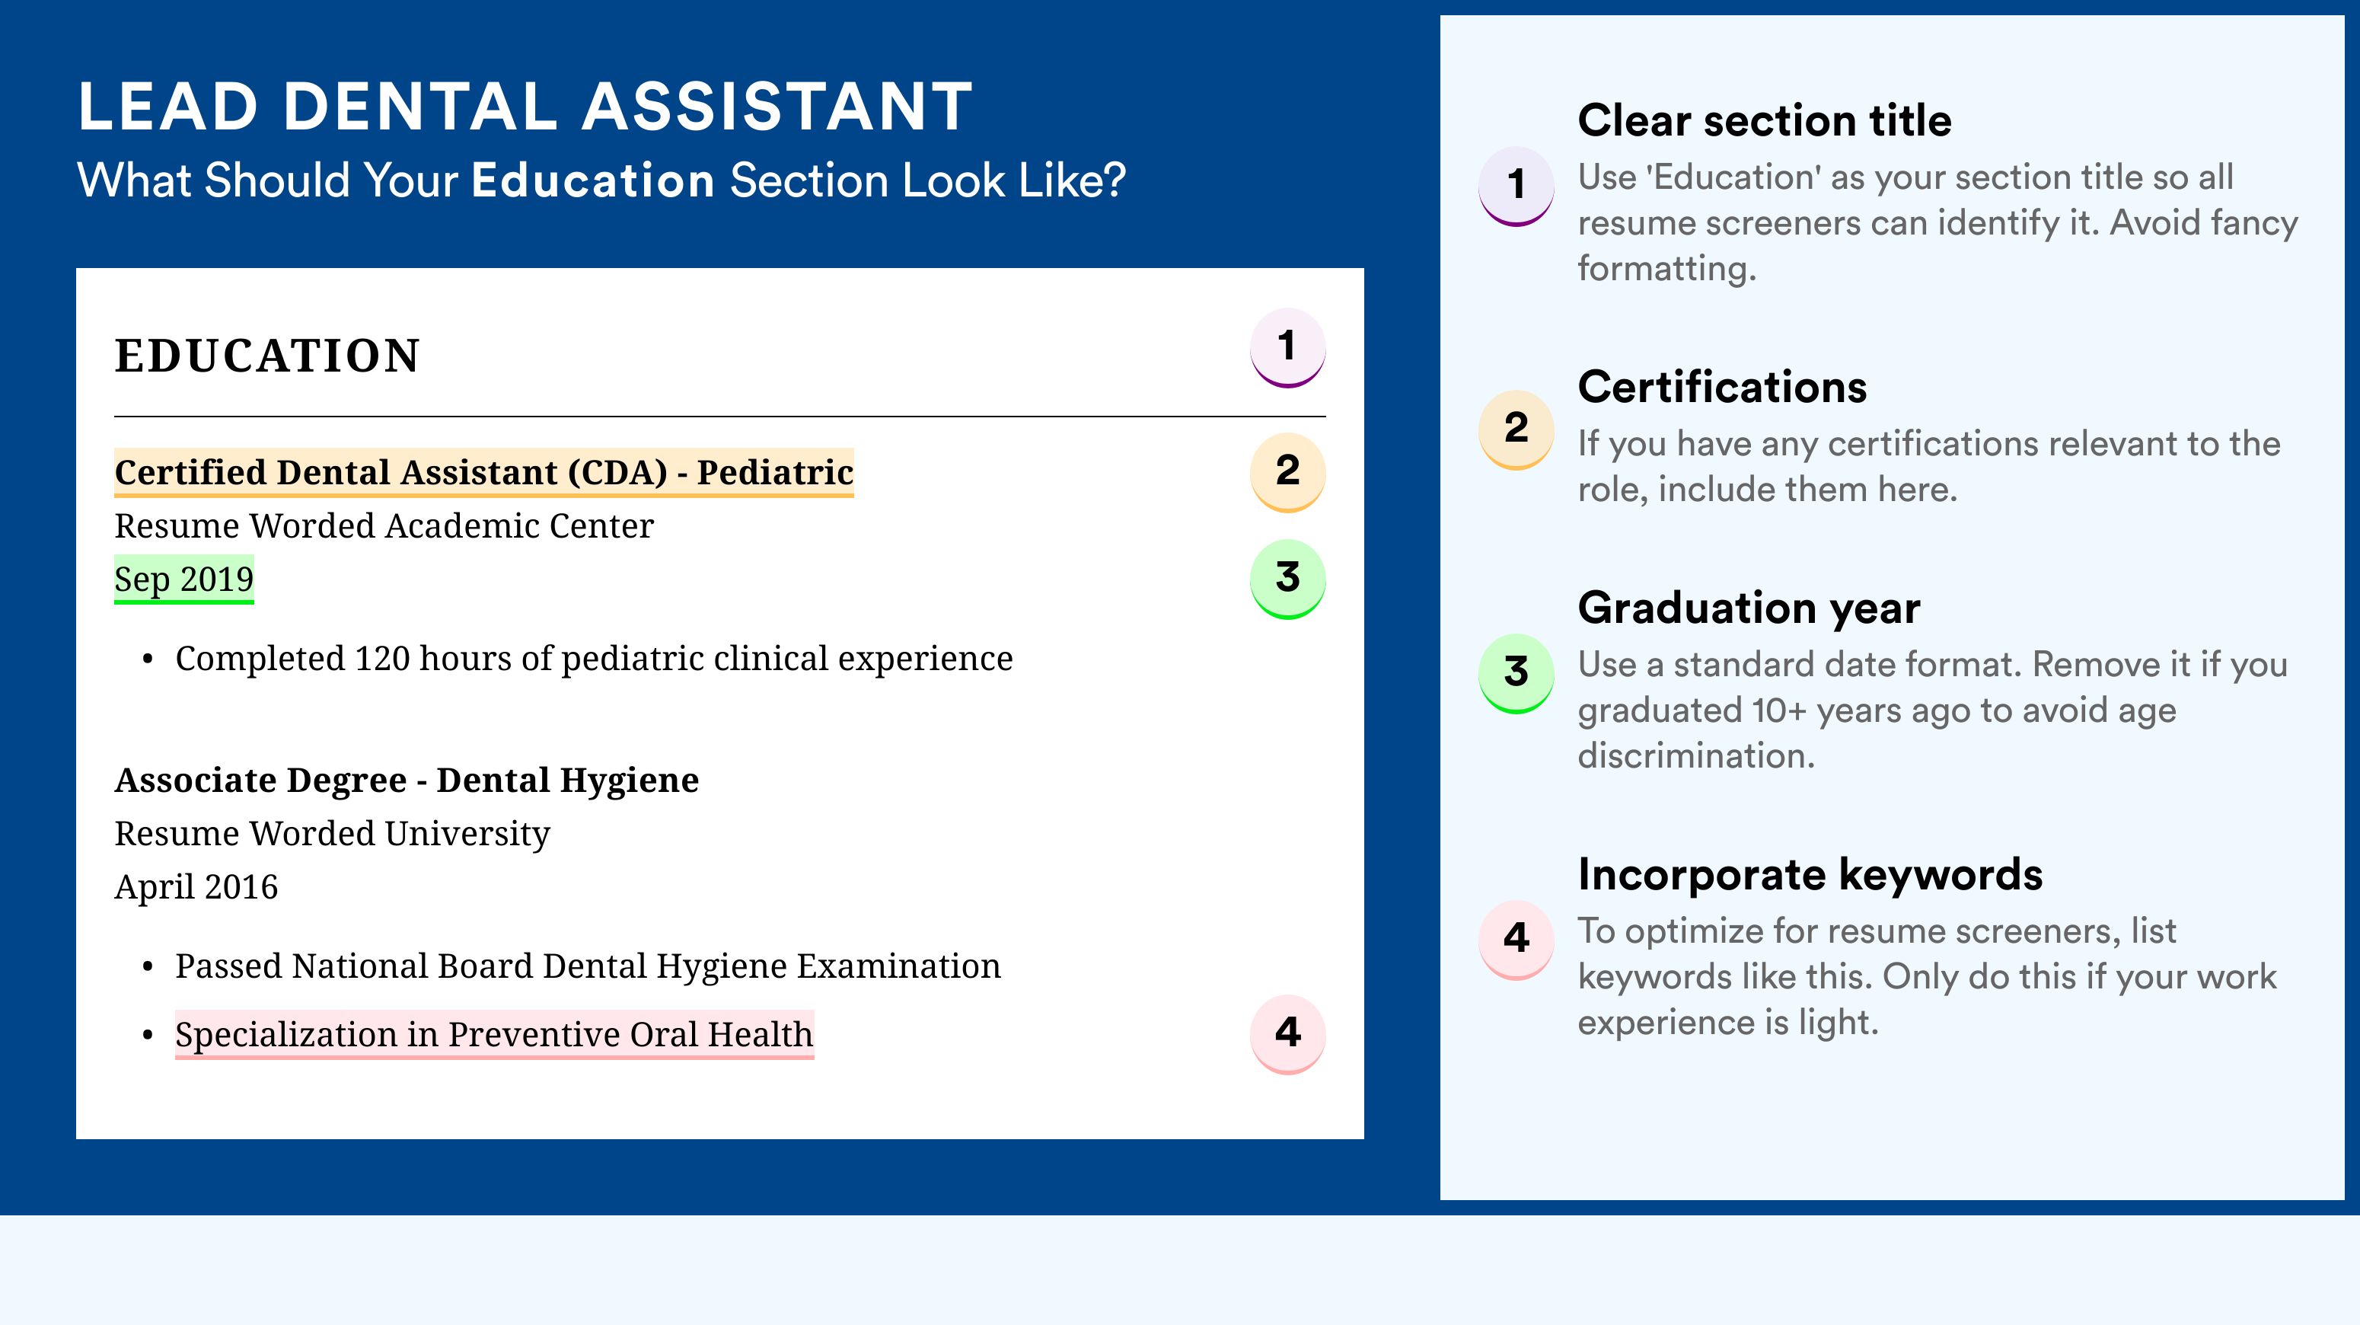This screenshot has width=2360, height=1325.
Task: Click Passed National Board Dental Hygiene Examination bullet
Action: (x=587, y=966)
